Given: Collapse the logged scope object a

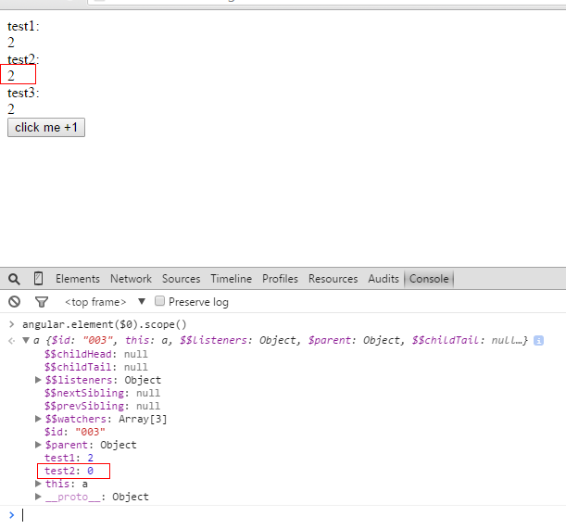Looking at the screenshot, I should coord(26,341).
